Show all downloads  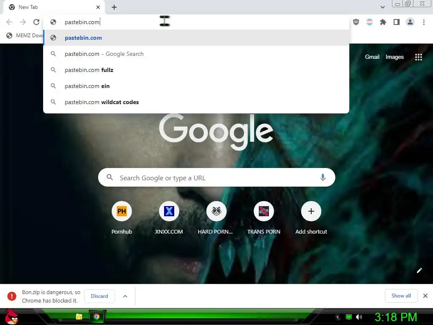[x=401, y=296]
